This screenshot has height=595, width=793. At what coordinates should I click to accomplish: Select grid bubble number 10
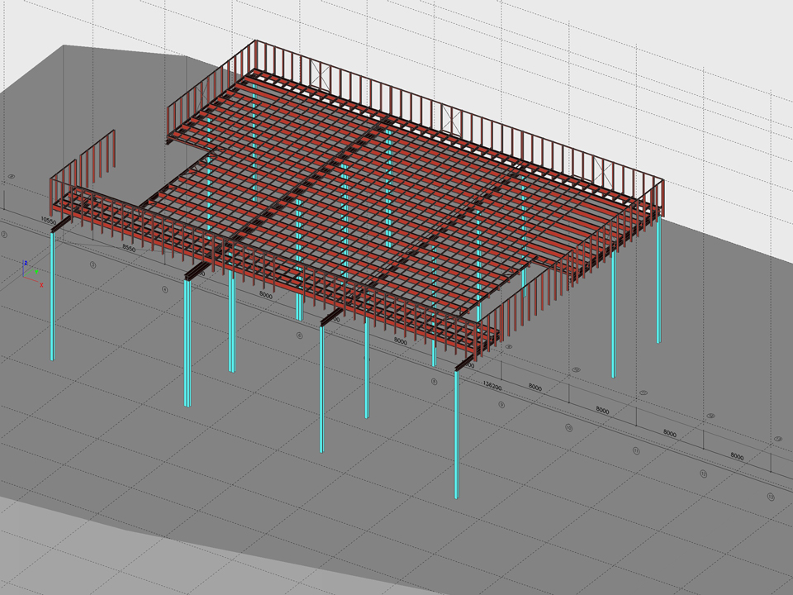(568, 428)
